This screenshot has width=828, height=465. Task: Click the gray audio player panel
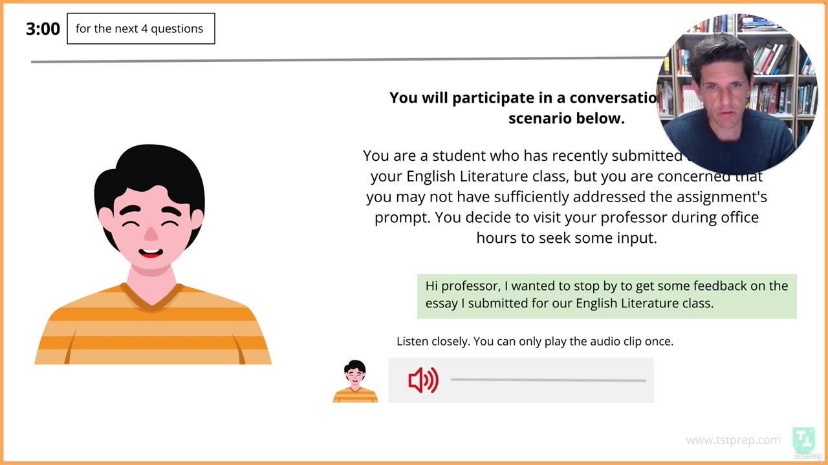tap(521, 380)
